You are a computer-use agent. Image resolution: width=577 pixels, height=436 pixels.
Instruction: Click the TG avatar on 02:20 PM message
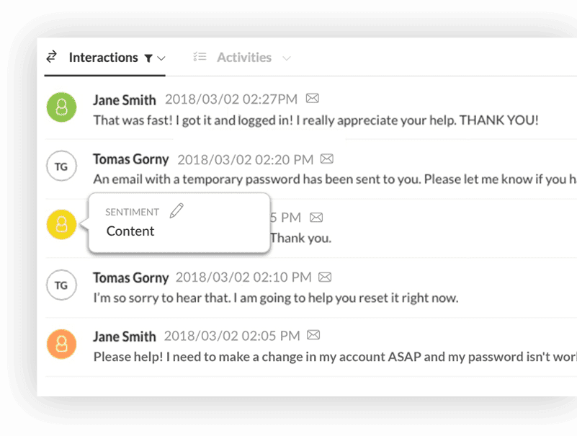[x=61, y=166]
